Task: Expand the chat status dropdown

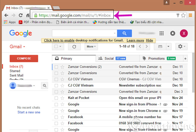Action: tap(34, 86)
